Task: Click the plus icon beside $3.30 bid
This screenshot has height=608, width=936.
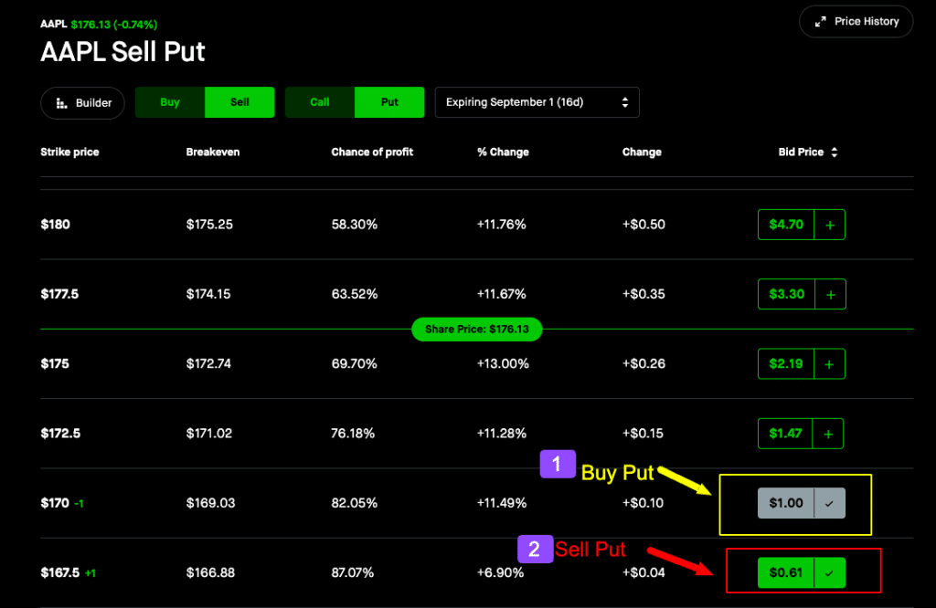Action: [830, 295]
